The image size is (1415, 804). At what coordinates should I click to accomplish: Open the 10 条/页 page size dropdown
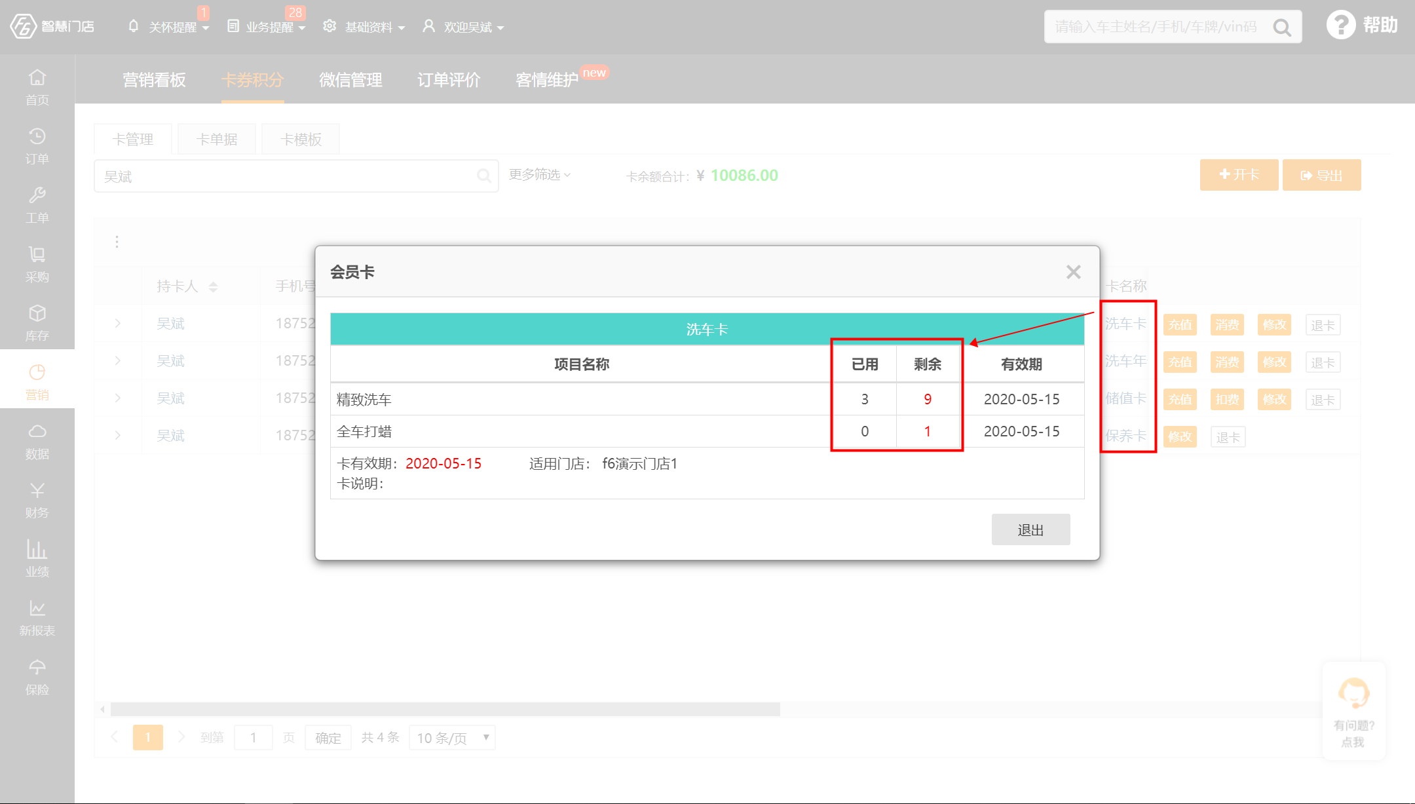coord(452,737)
